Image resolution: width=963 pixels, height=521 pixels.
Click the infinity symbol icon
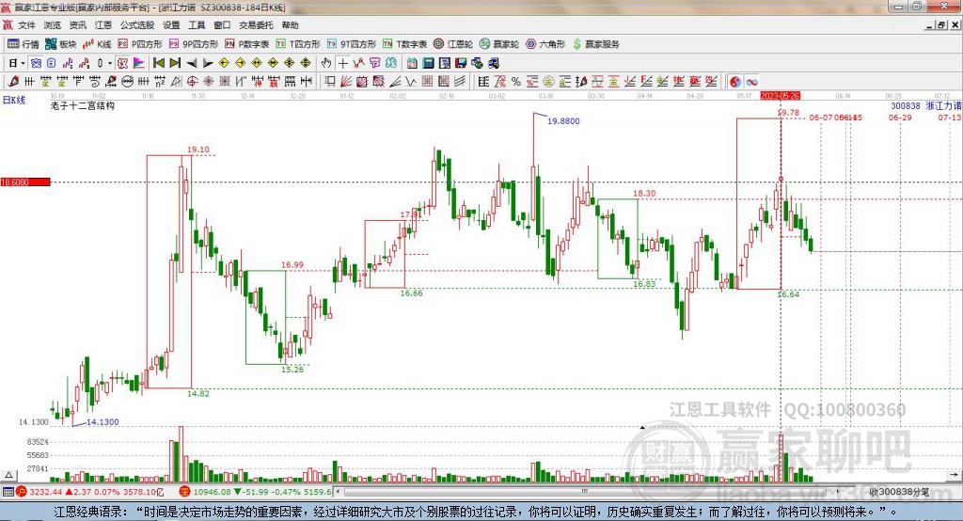pos(751,81)
